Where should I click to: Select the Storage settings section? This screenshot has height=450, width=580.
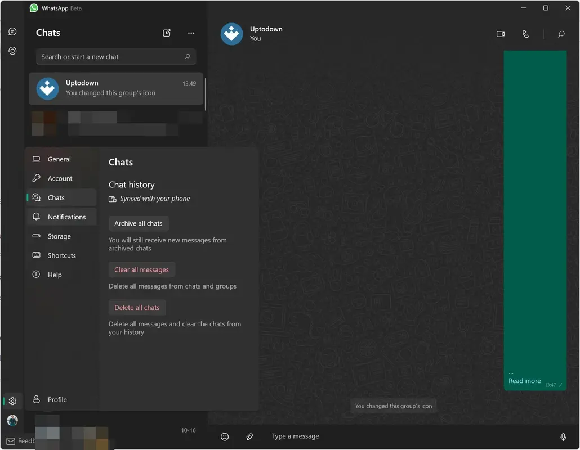pos(59,236)
